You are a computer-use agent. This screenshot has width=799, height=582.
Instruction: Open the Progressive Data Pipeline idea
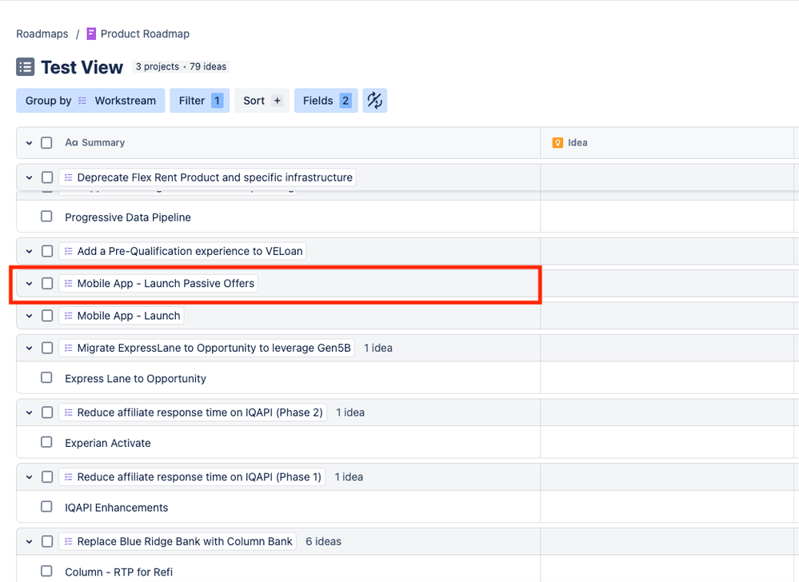128,217
